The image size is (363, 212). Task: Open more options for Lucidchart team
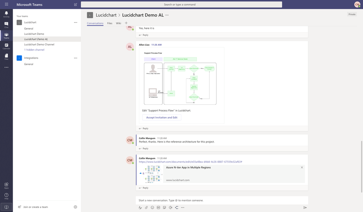[x=76, y=23]
